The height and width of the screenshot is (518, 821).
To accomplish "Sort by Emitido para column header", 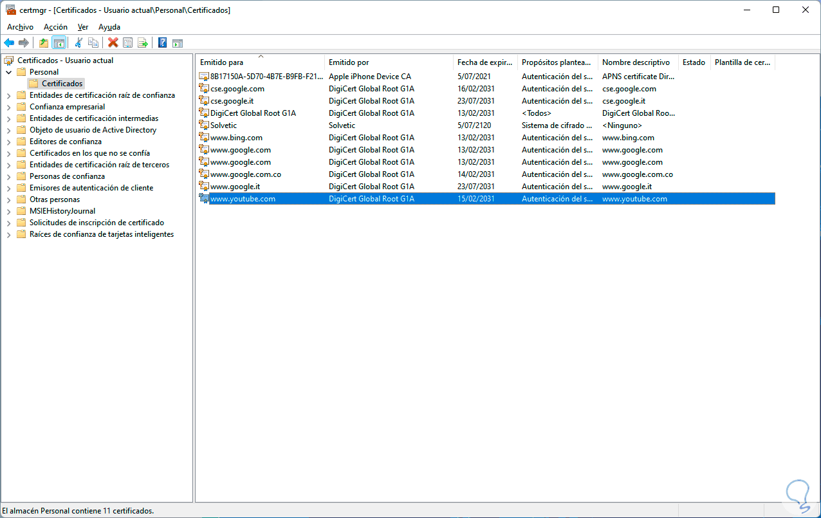I will click(260, 62).
